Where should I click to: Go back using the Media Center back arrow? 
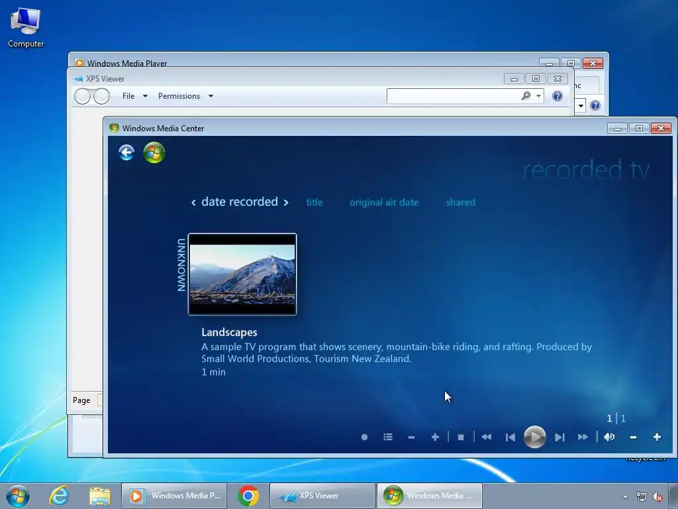point(126,152)
